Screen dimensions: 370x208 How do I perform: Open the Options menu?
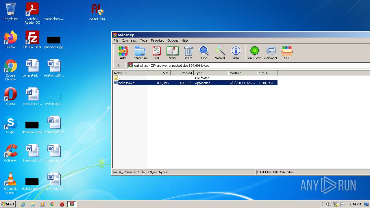pyautogui.click(x=173, y=40)
